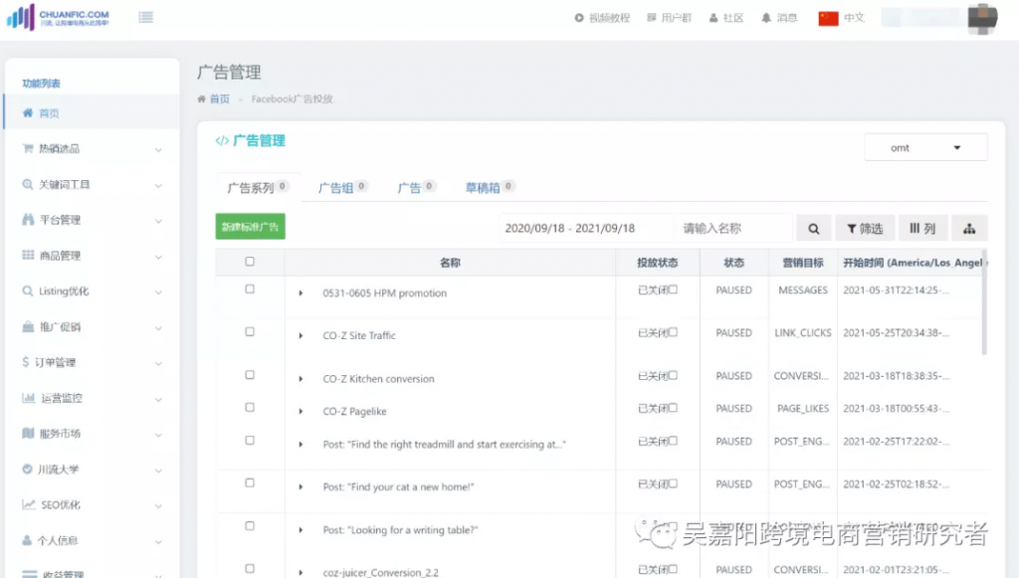Click the 营销目标 column header
1019x578 pixels.
tap(803, 263)
